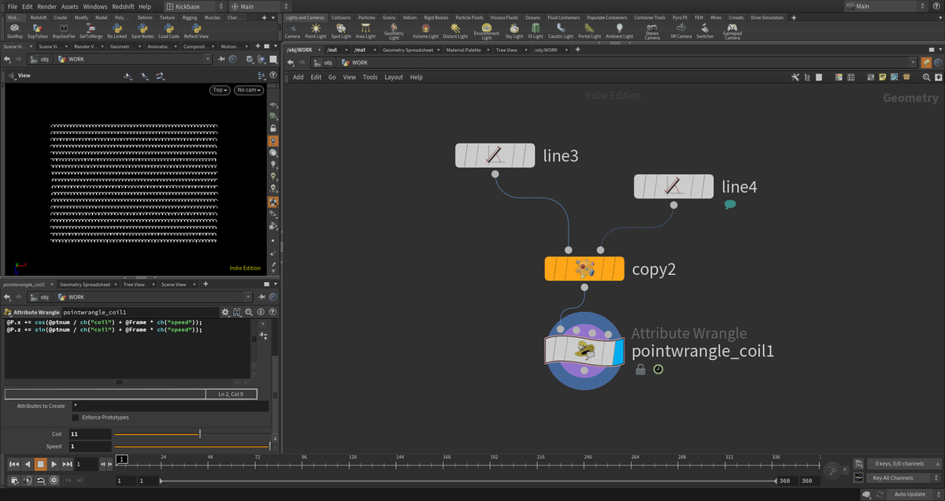Image resolution: width=945 pixels, height=501 pixels.
Task: Choose the VR Camera shelf tool
Action: pos(681,31)
